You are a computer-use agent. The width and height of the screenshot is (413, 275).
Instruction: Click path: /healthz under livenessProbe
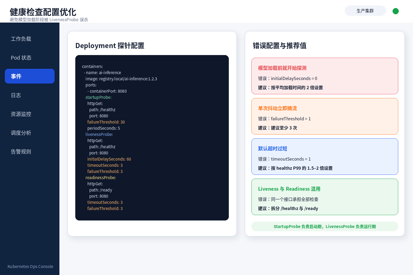(102, 147)
